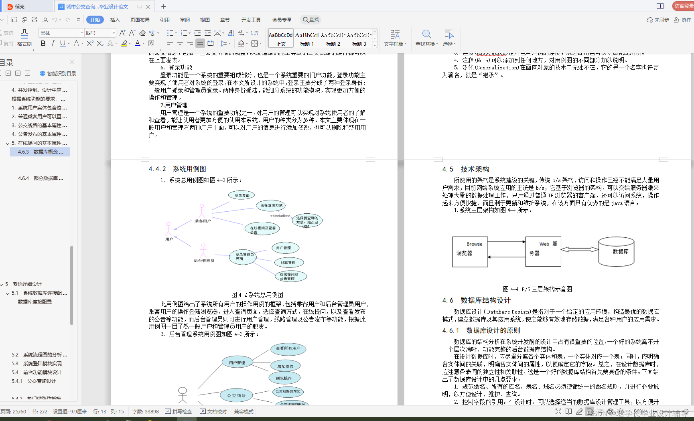This screenshot has height=421, width=694.
Task: Select outline item 4.6.3 数据库概念
Action: point(39,152)
